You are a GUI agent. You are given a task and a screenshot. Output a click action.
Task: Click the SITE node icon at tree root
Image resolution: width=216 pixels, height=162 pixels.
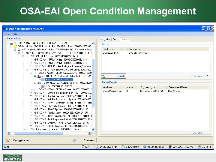(x=11, y=43)
